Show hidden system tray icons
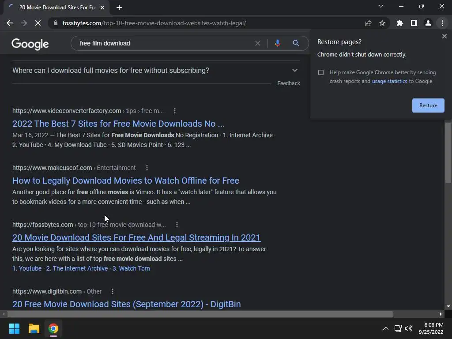Viewport: 452px width, 339px height. point(385,328)
